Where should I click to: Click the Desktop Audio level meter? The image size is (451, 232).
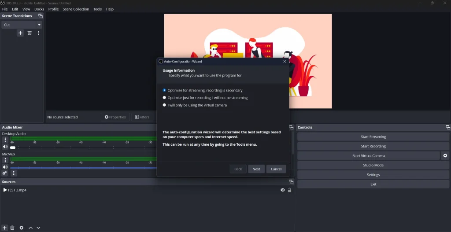[83, 139]
